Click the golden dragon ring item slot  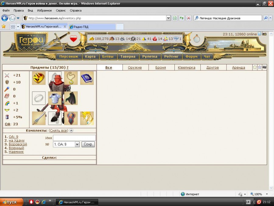(x=39, y=78)
